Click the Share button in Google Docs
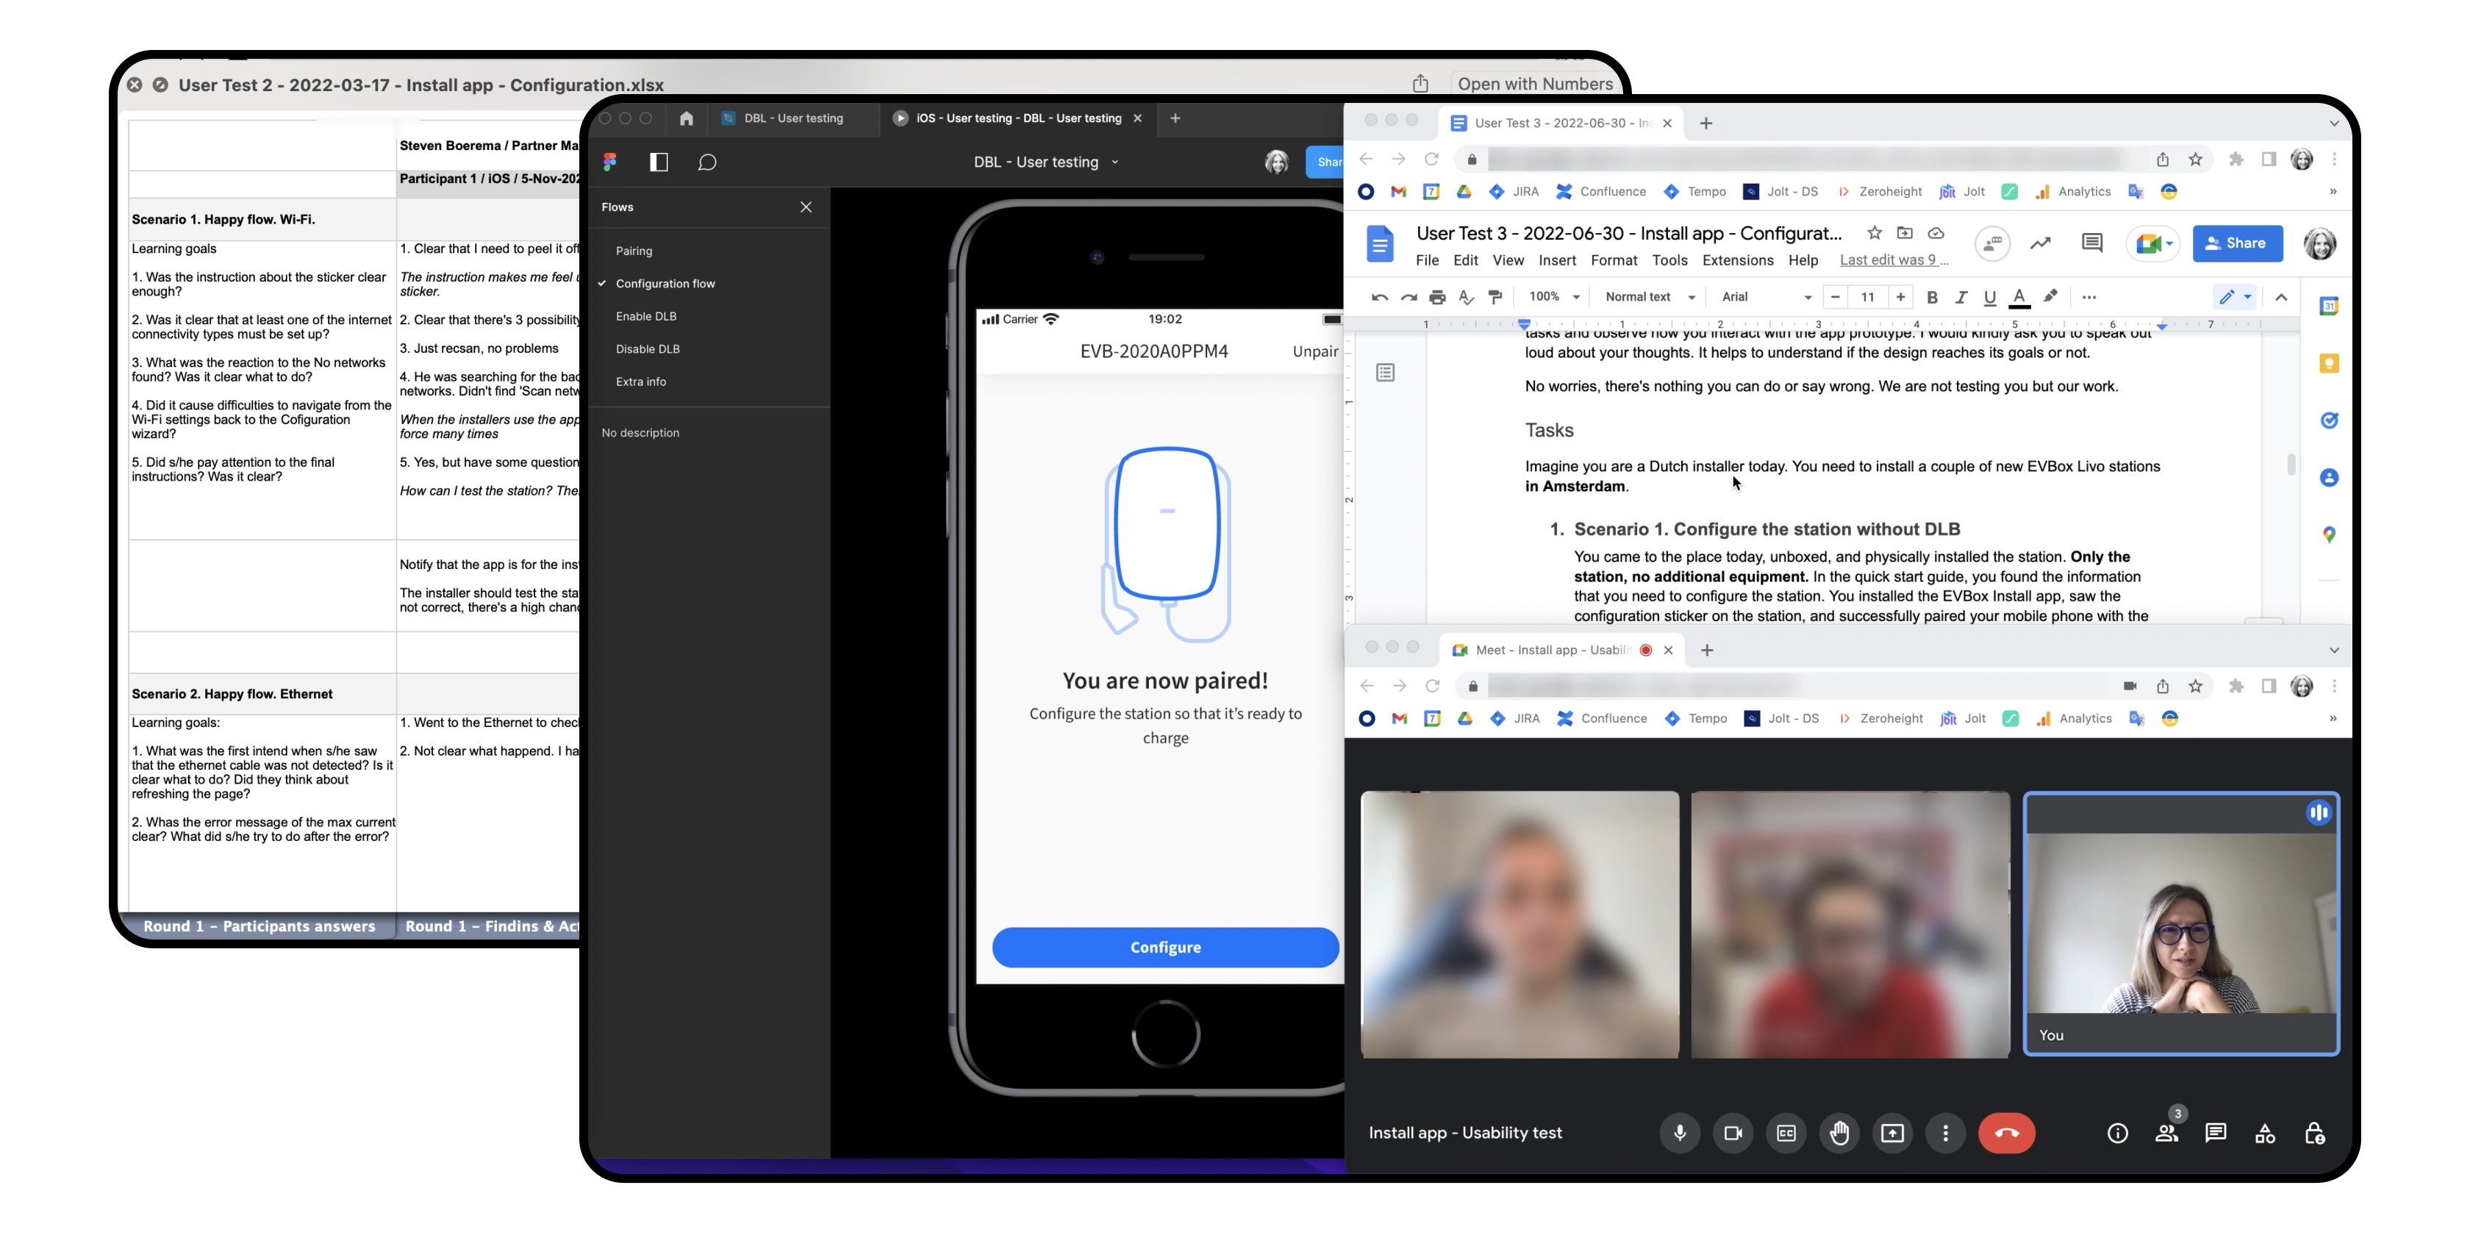The image size is (2470, 1235). 2238,243
